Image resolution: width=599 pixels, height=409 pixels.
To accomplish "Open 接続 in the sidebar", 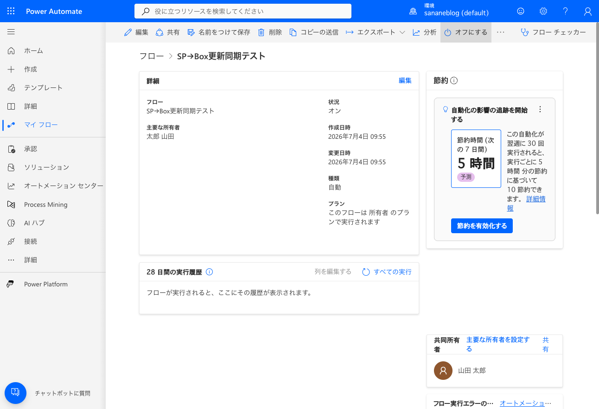I will (x=53, y=242).
